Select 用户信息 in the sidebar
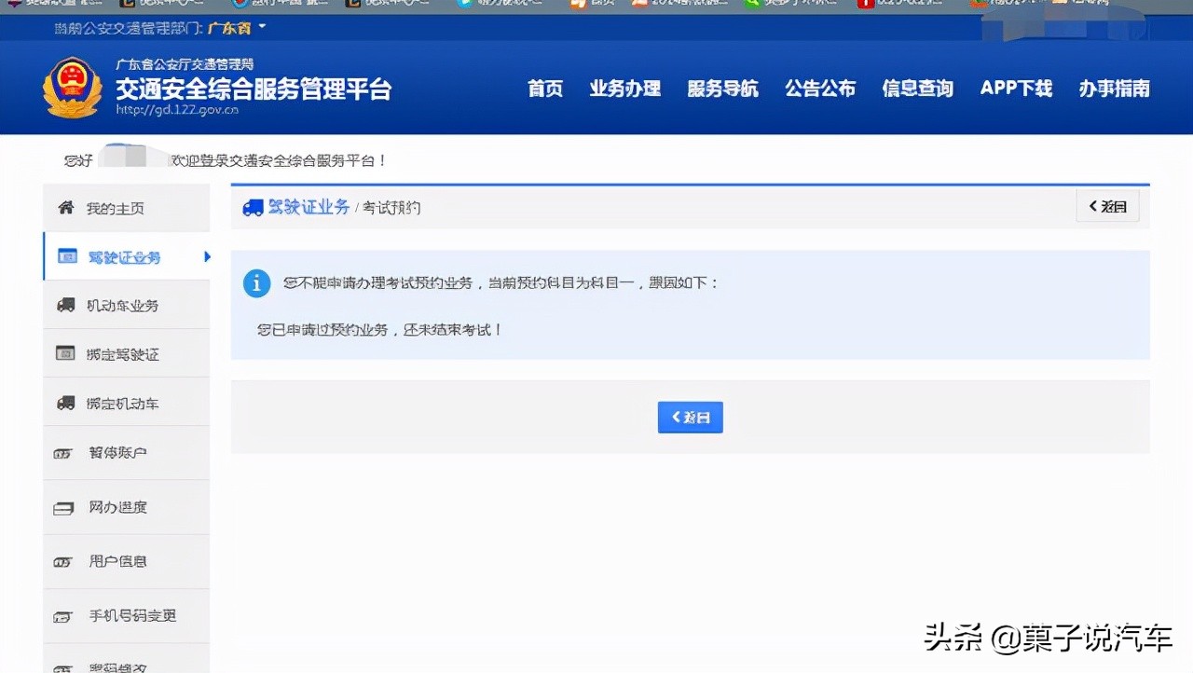Viewport: 1193px width, 673px height. pos(126,561)
